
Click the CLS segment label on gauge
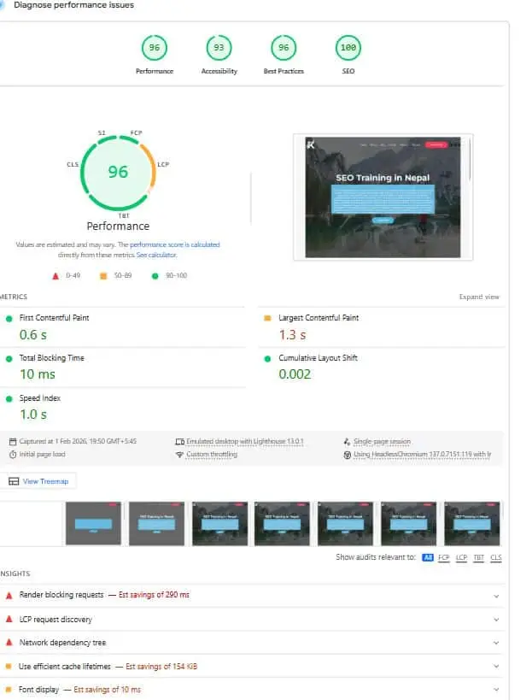tap(73, 165)
